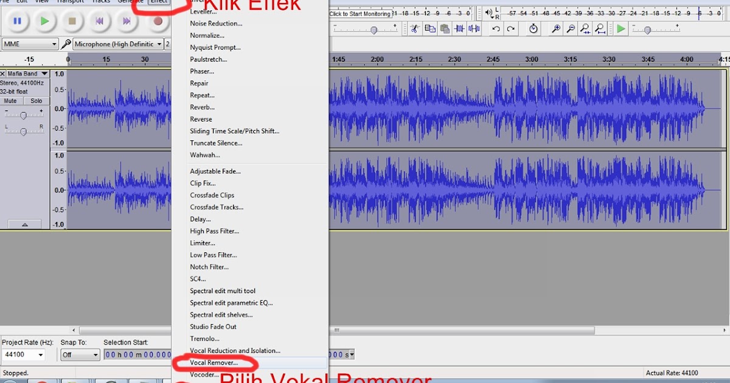Open the MME audio host dropdown
Viewport: 730px width, 383px height.
(30, 44)
